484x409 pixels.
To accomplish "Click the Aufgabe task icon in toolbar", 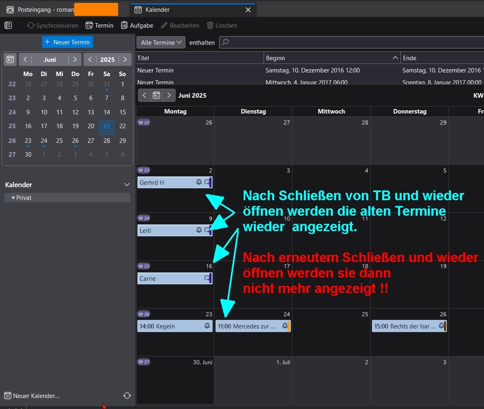I will [125, 26].
